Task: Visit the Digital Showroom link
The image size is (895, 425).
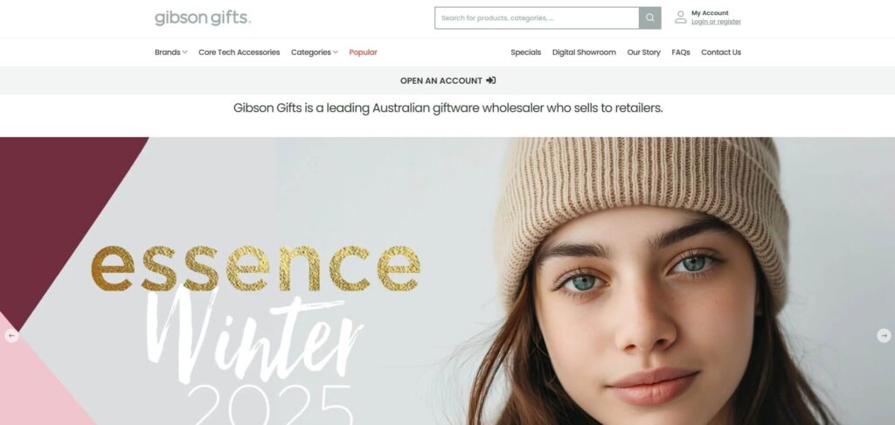Action: point(584,52)
